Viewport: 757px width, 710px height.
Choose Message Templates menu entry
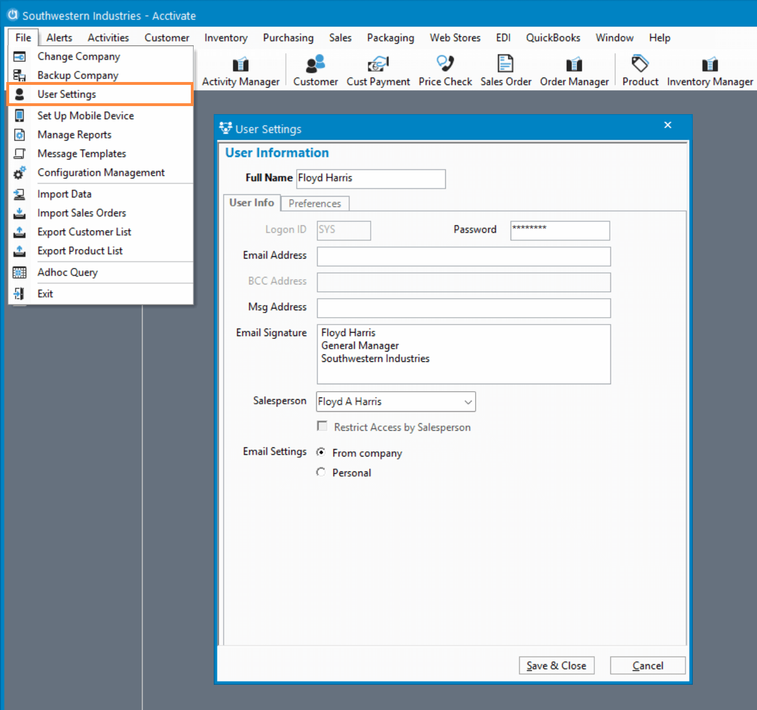coord(101,154)
